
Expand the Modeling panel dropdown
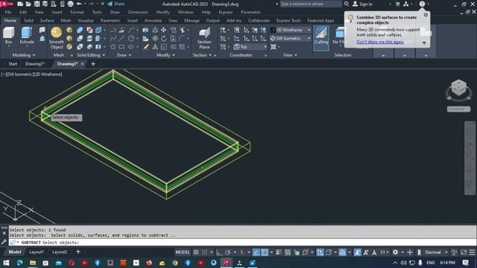(x=24, y=55)
